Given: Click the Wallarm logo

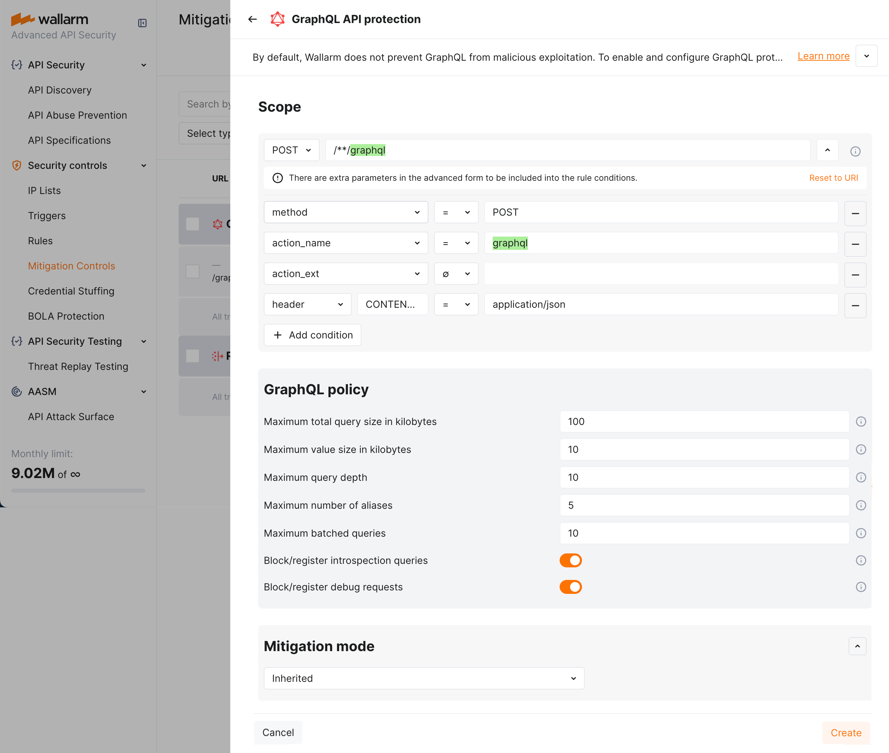Looking at the screenshot, I should tap(50, 19).
